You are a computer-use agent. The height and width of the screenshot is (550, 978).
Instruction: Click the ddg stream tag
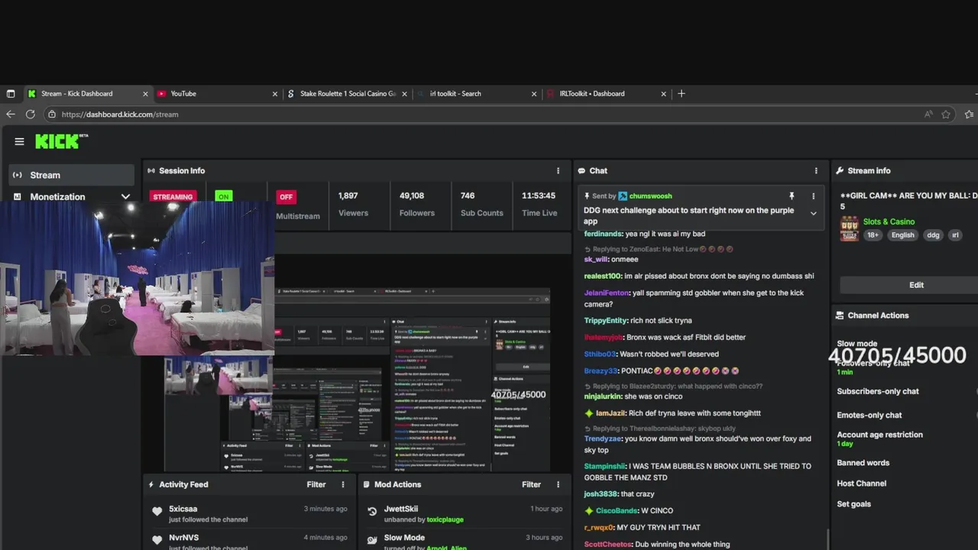click(933, 235)
